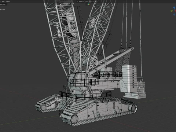Open the snap settings dropdown

[92, 1]
